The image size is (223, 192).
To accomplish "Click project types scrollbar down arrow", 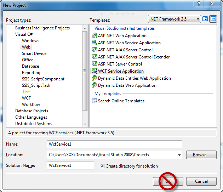I will pyautogui.click(x=85, y=124).
